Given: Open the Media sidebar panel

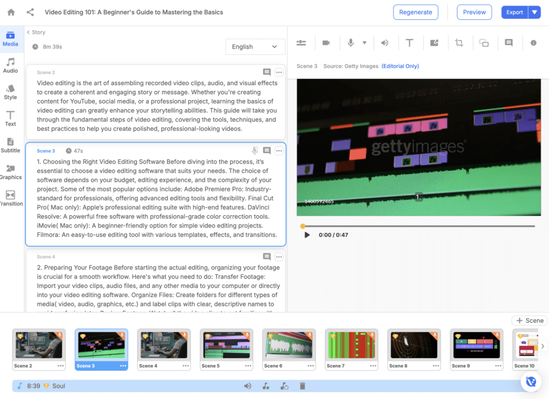Looking at the screenshot, I should coord(11,39).
